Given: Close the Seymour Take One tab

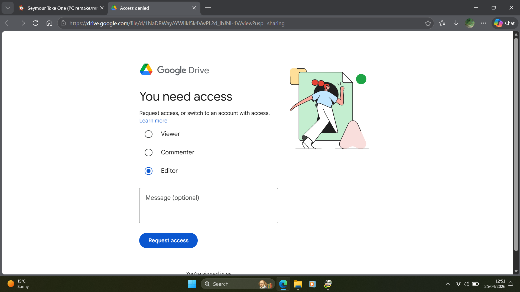Looking at the screenshot, I should pos(102,8).
